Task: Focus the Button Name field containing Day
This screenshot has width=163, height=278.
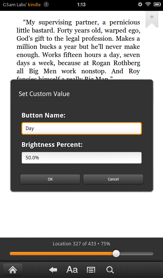Action: (81, 128)
